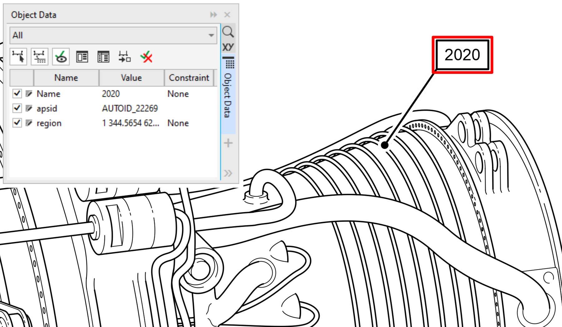The image size is (562, 327).
Task: Click the Value column header
Action: (x=131, y=78)
